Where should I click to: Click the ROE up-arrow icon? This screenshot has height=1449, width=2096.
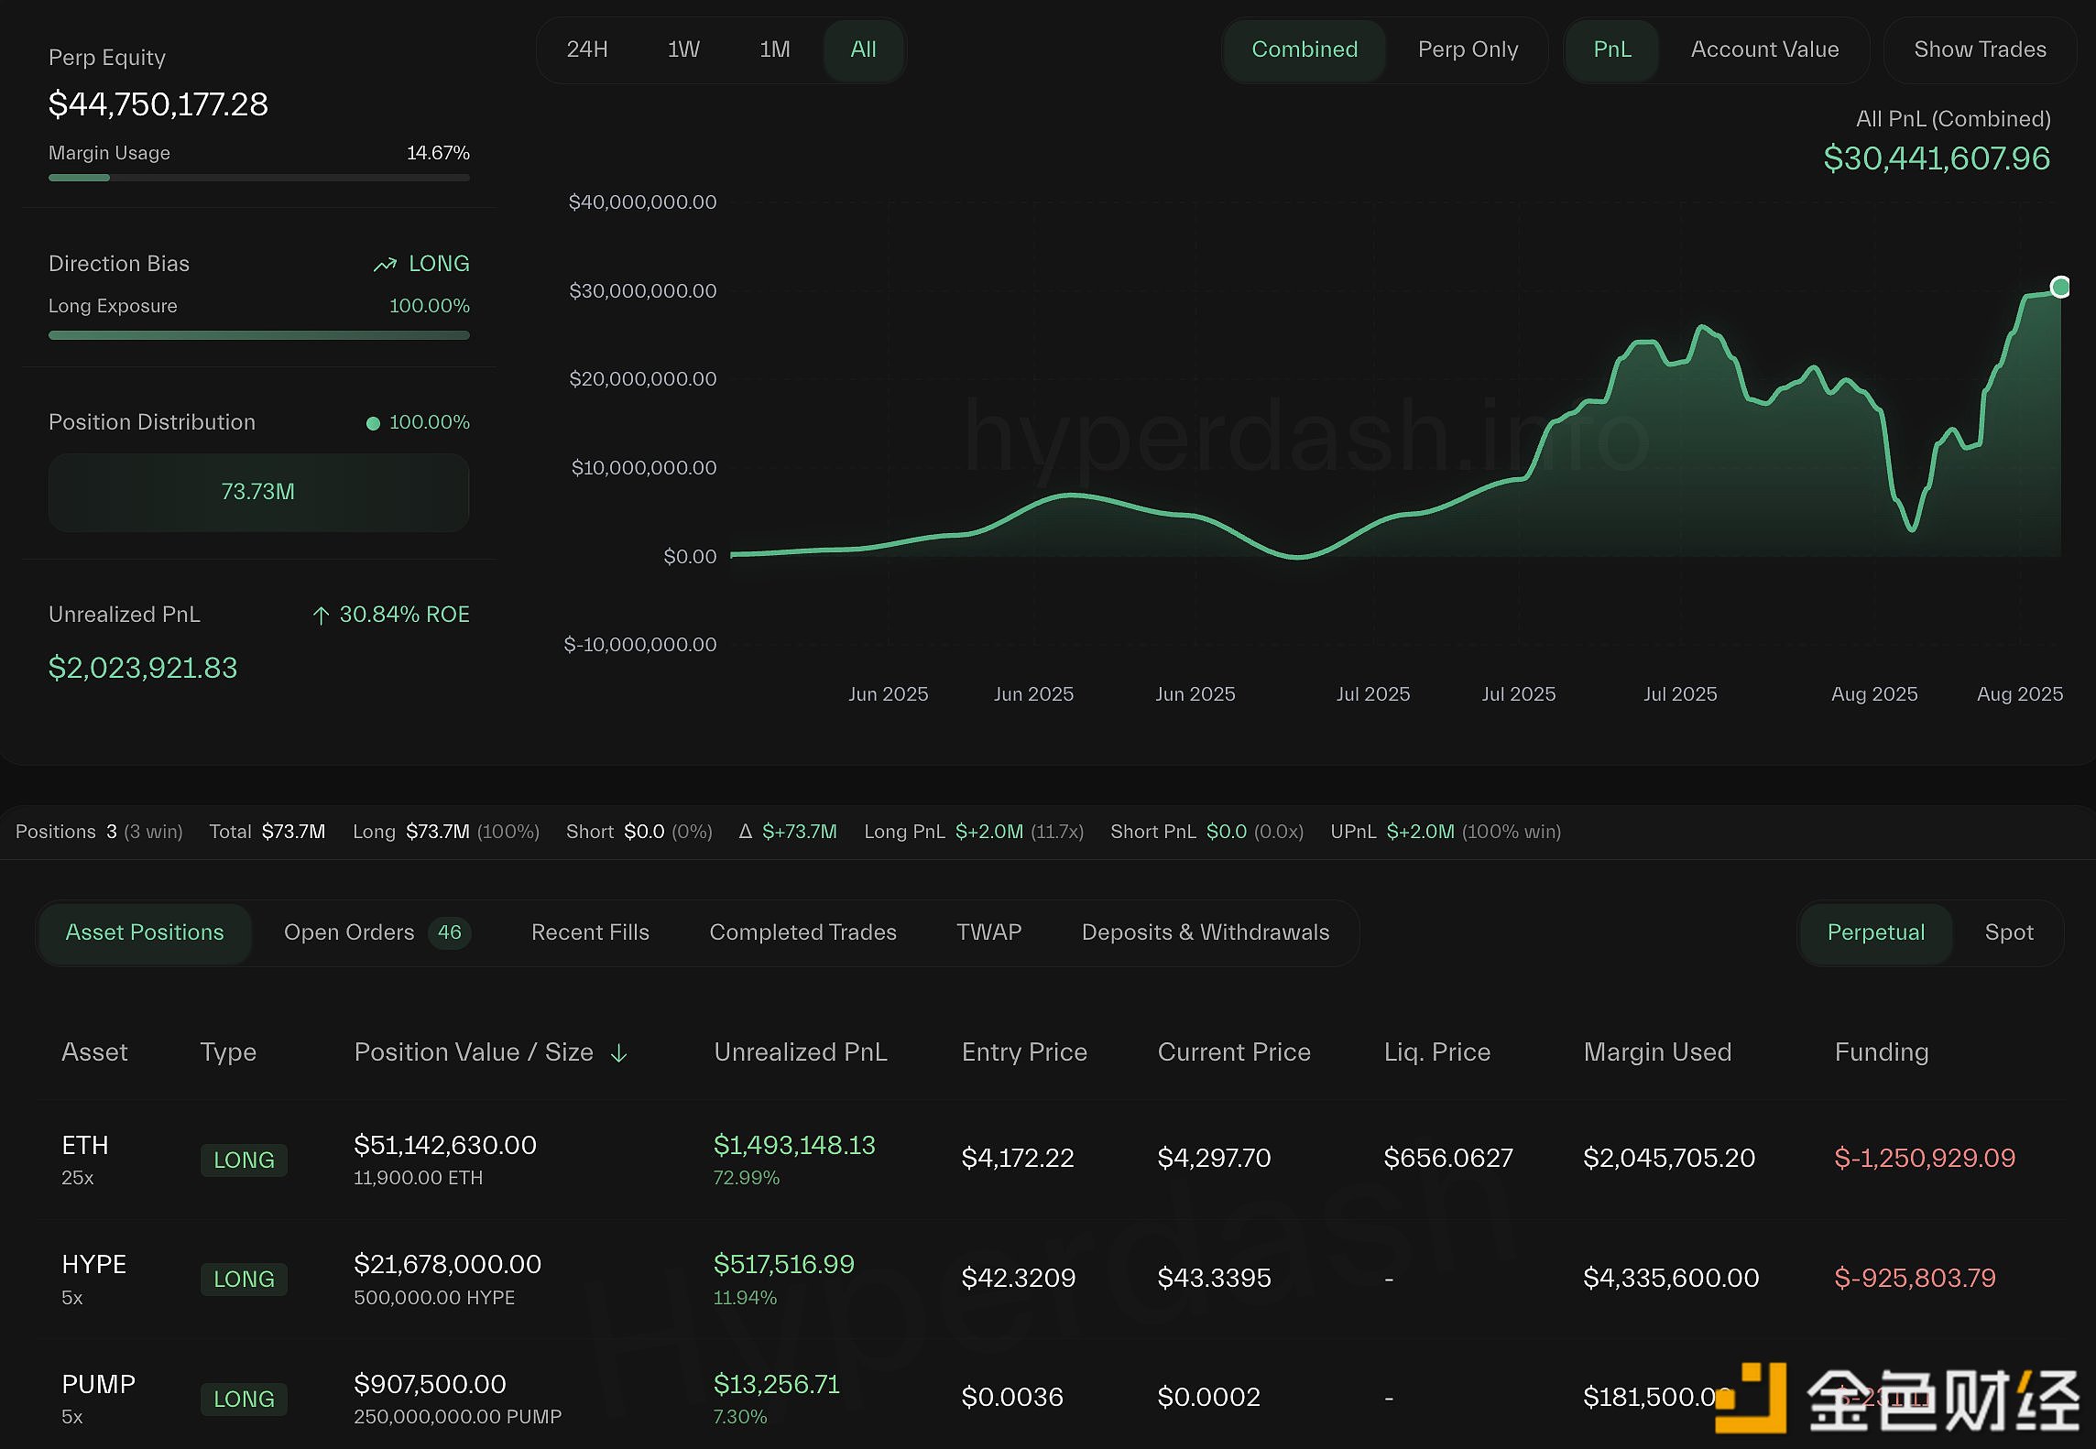[321, 616]
